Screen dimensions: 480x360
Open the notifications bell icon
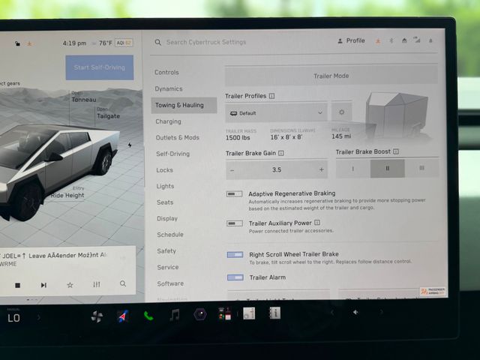pos(430,40)
